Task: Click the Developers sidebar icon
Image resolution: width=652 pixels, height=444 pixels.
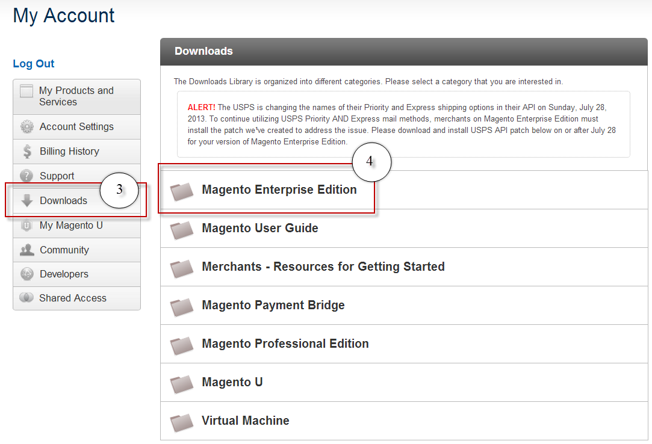Action: point(27,274)
